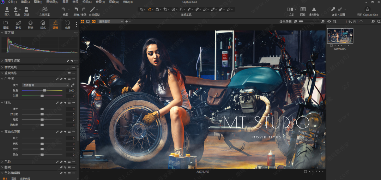Click the 曝光 exposure slider handle

[x=42, y=109]
